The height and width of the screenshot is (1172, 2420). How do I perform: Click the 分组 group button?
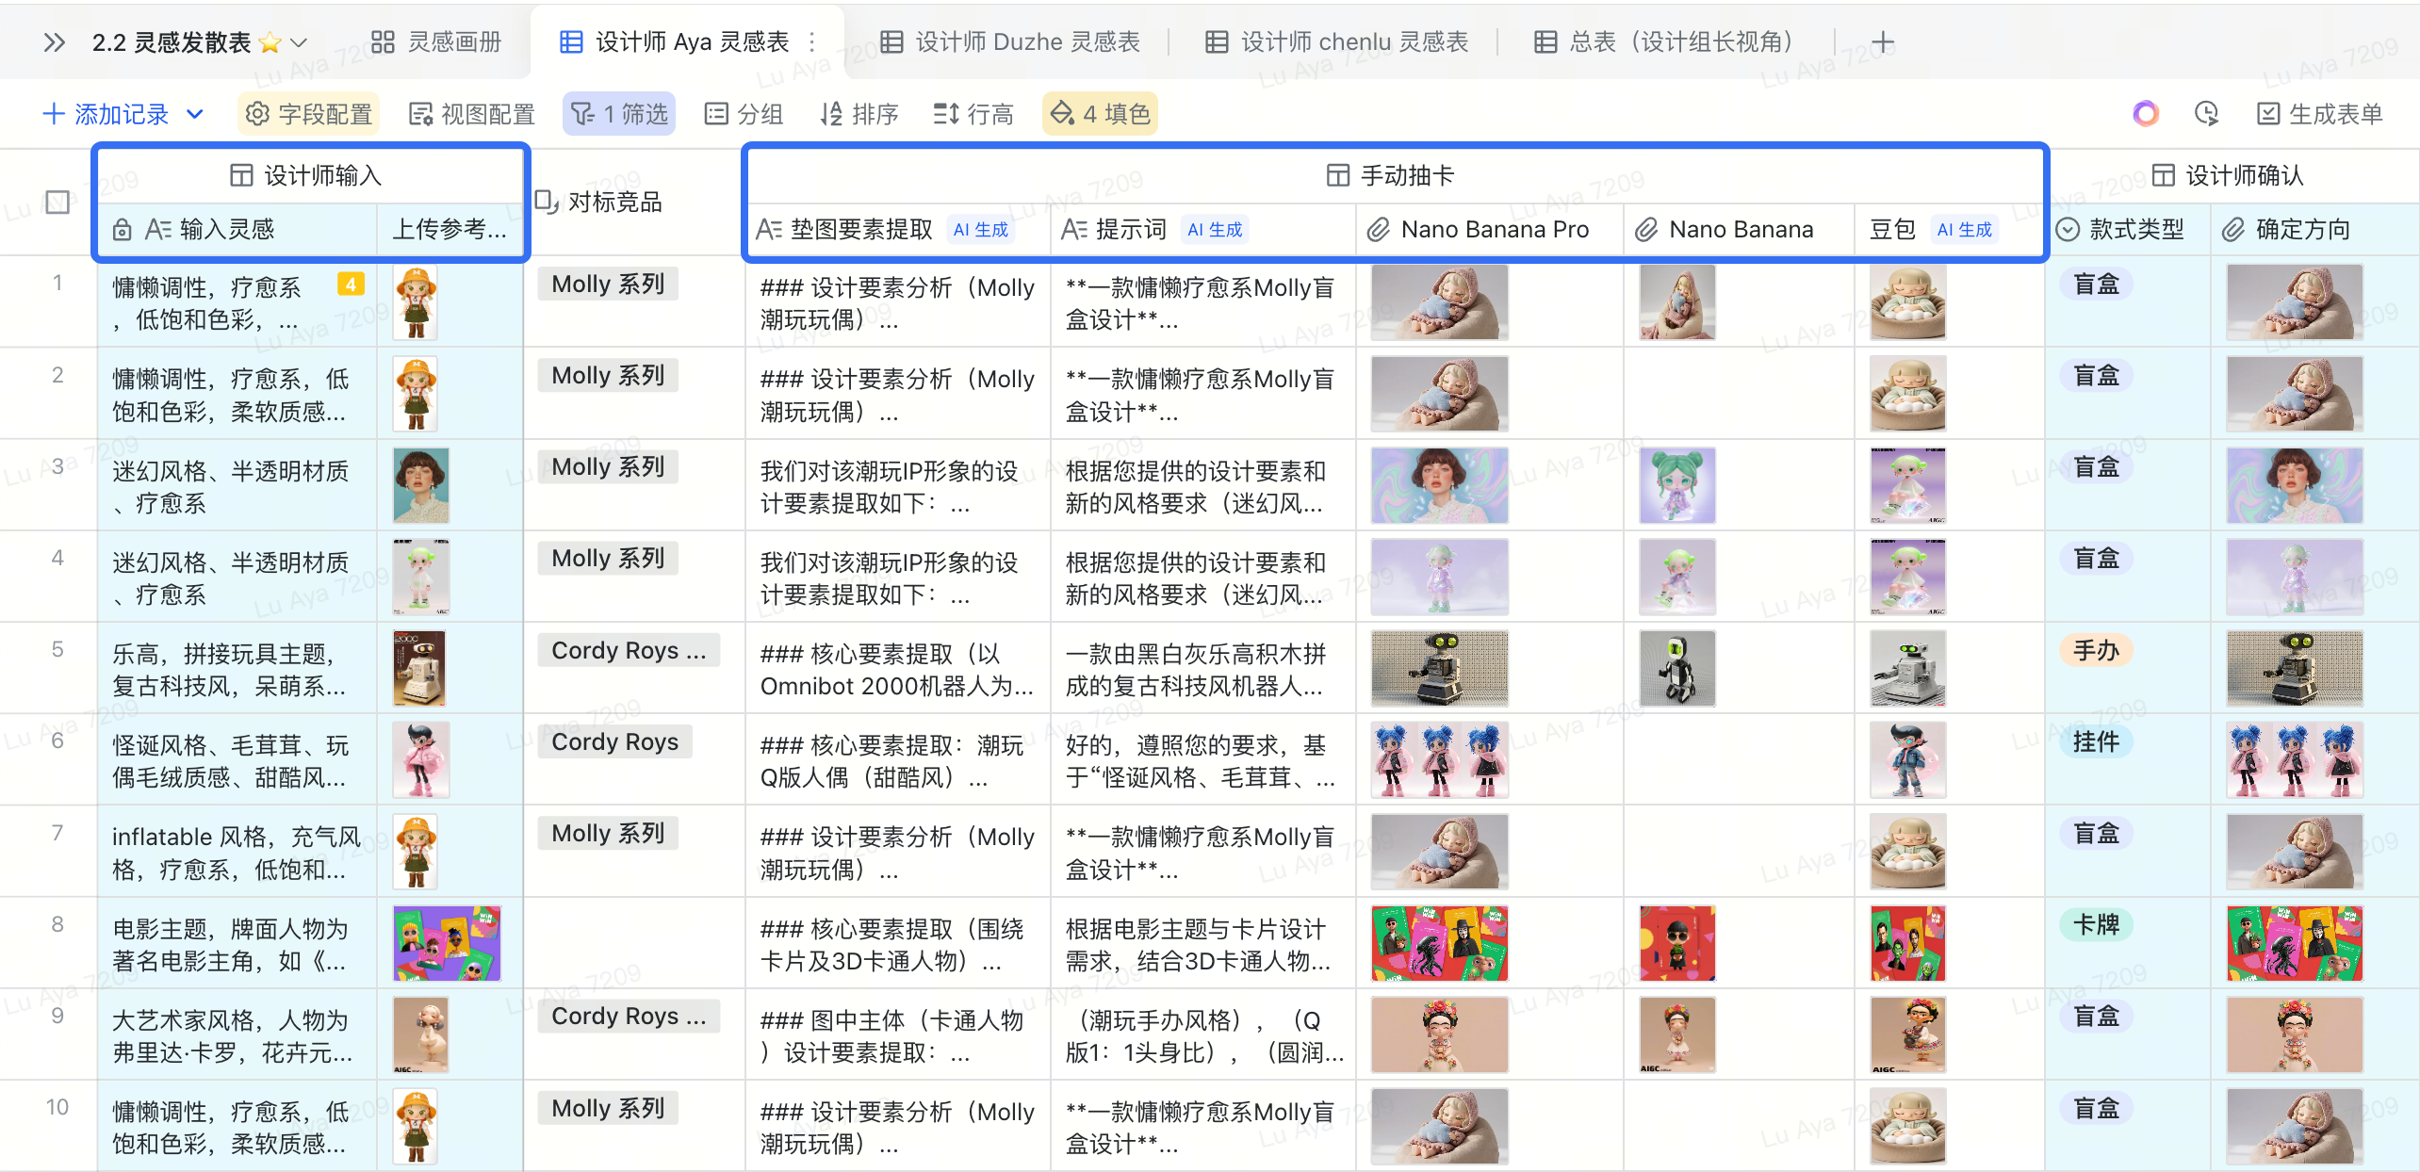(x=744, y=114)
